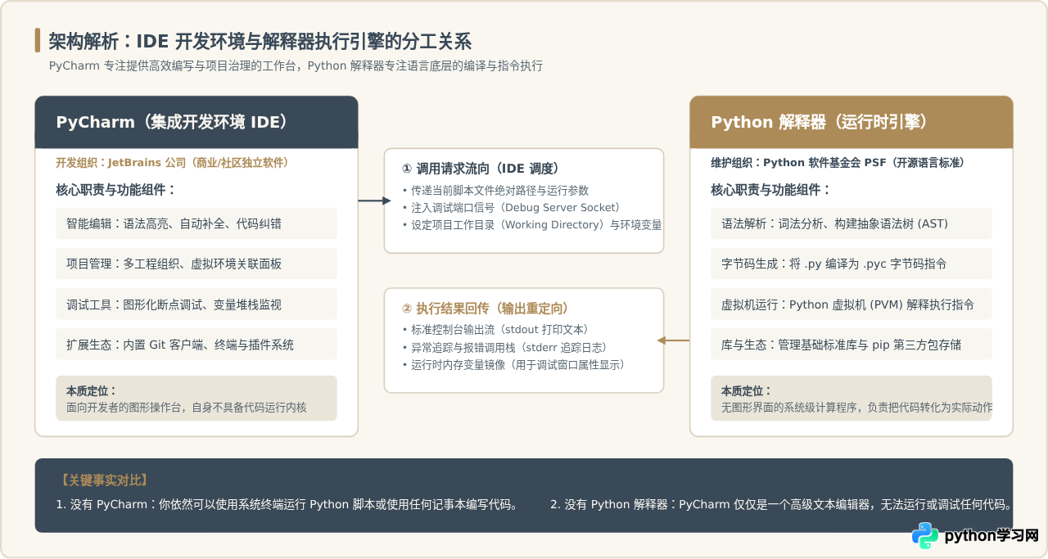Click the '扩展生态：内置 Git 客户端' row
Image resolution: width=1048 pixels, height=559 pixels.
coord(196,345)
